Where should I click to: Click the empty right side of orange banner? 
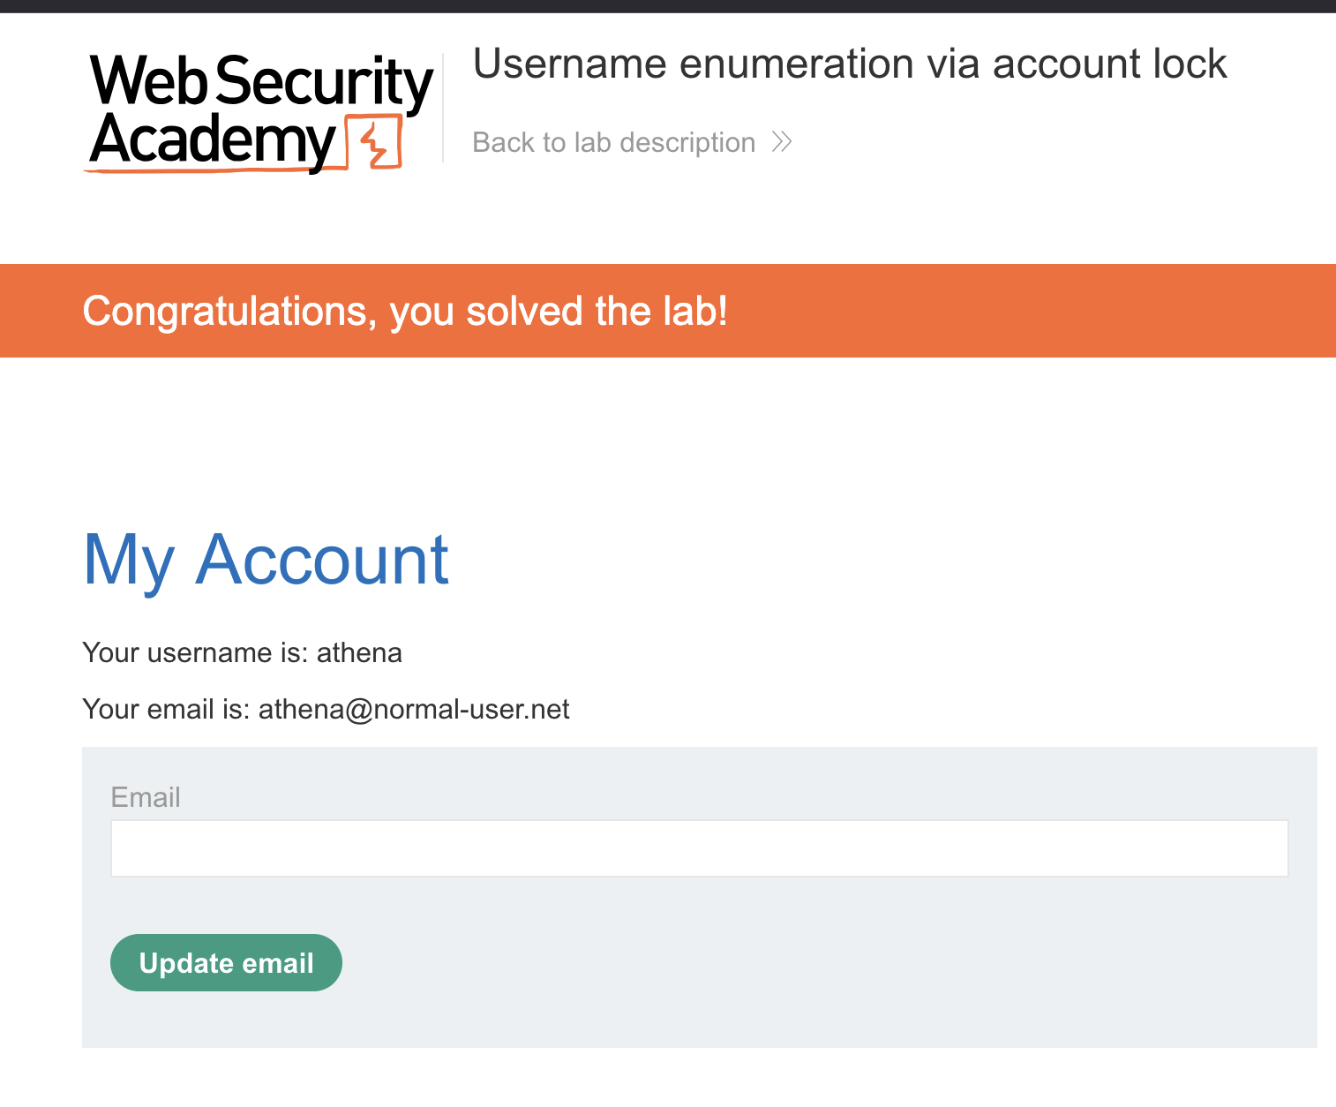pyautogui.click(x=1059, y=312)
